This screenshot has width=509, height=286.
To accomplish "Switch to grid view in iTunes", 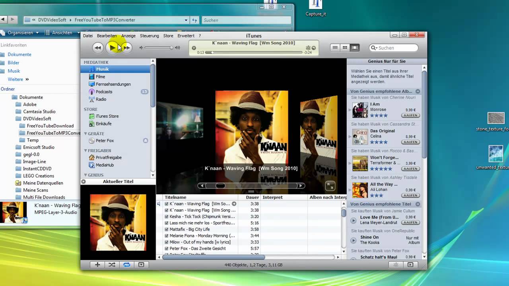I will tap(345, 48).
